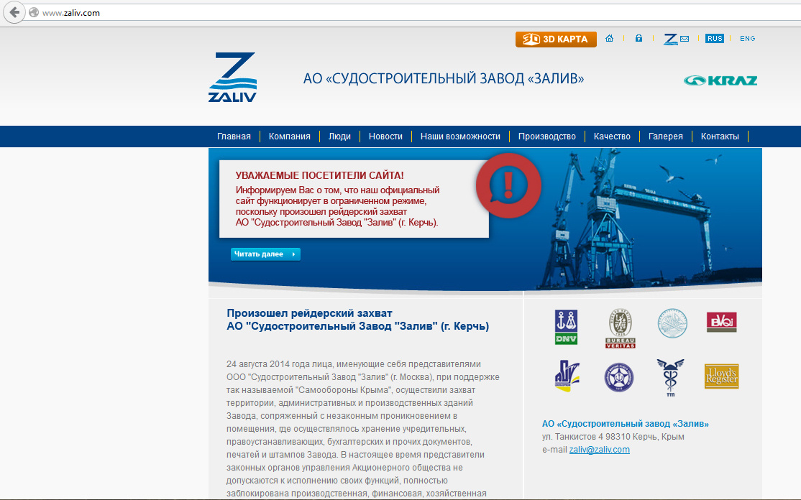
Task: Click the address line ул. Танкистов 4
Action: 613,437
